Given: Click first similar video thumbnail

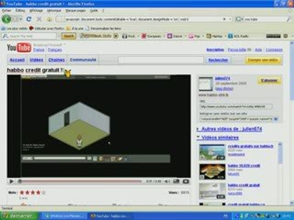Looking at the screenshot, I should click(212, 152).
